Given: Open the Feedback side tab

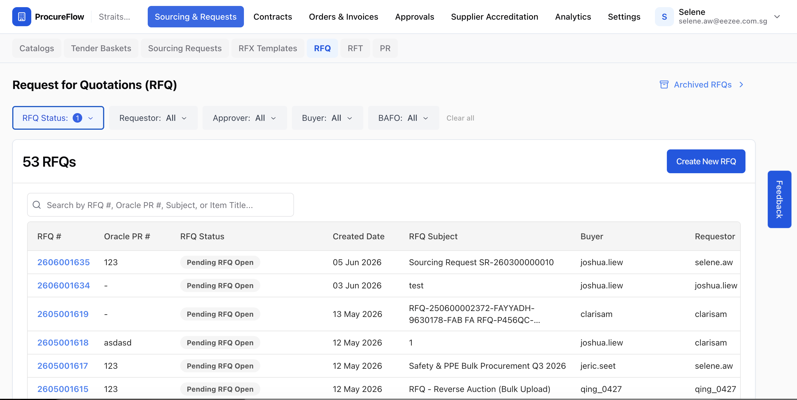Looking at the screenshot, I should tap(779, 199).
